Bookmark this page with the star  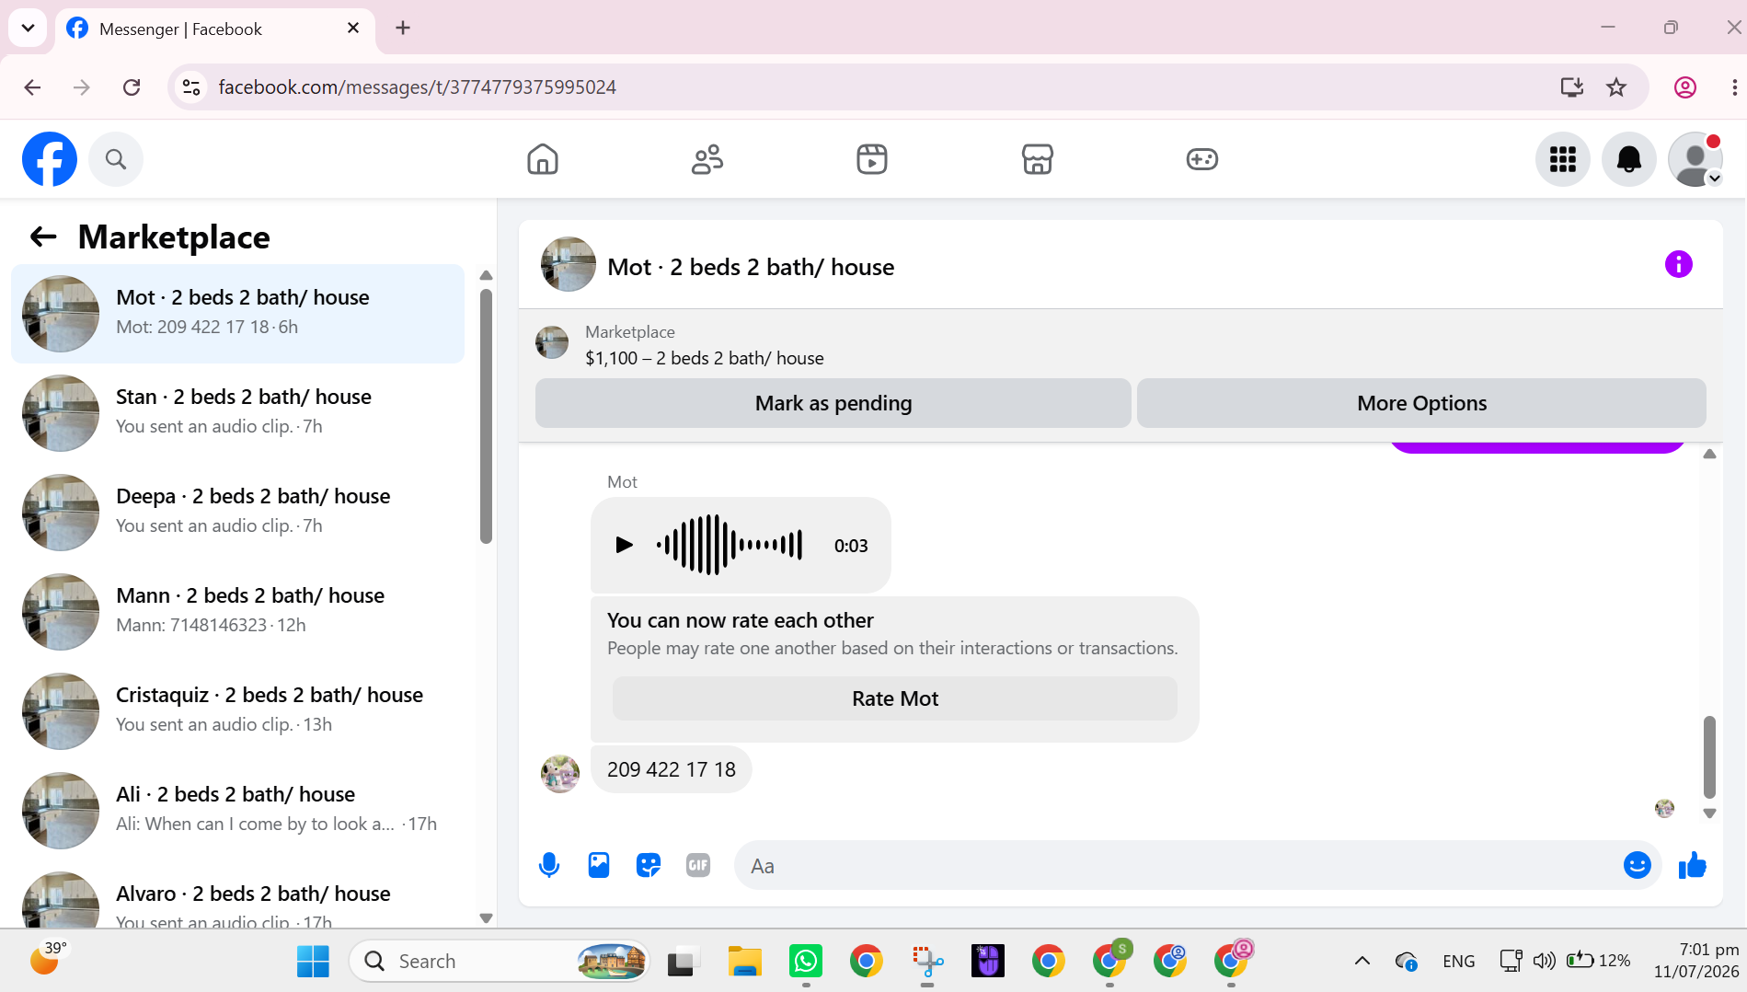1616,87
